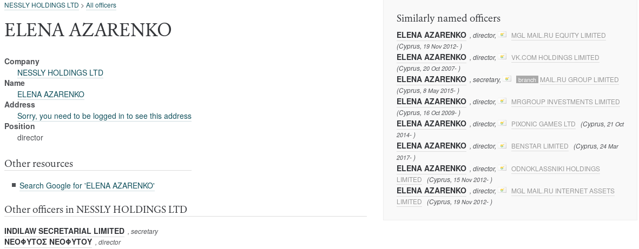Go to All officers breadcrumb
This screenshot has width=639, height=249.
click(x=101, y=5)
